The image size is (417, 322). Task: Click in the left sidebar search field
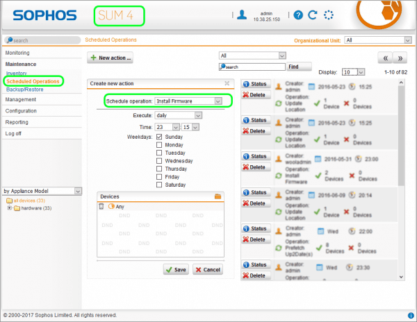coord(42,40)
